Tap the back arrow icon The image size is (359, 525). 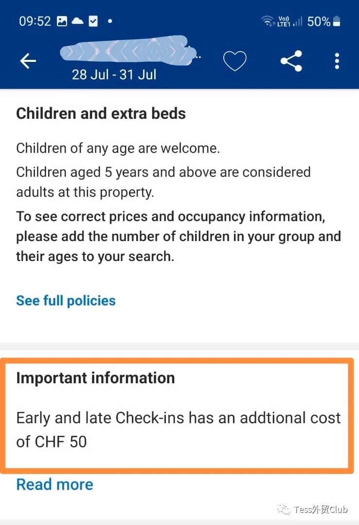(x=28, y=61)
